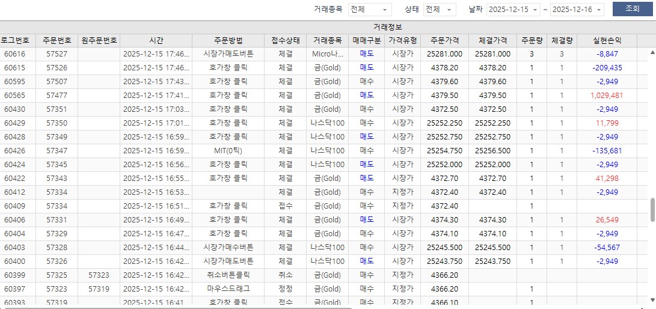Click the scroll down arrow of the table

(652, 299)
